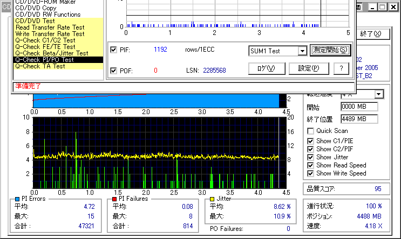
Task: Toggle the POF checkbox
Action: [113, 71]
